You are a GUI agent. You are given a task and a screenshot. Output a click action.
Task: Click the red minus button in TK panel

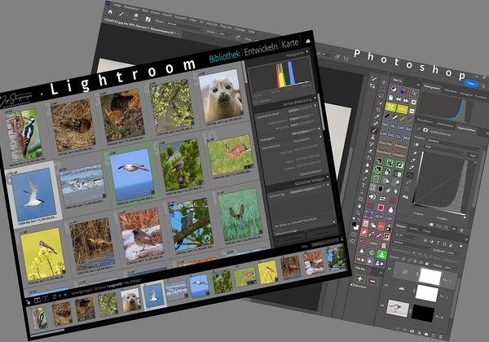pyautogui.click(x=373, y=279)
